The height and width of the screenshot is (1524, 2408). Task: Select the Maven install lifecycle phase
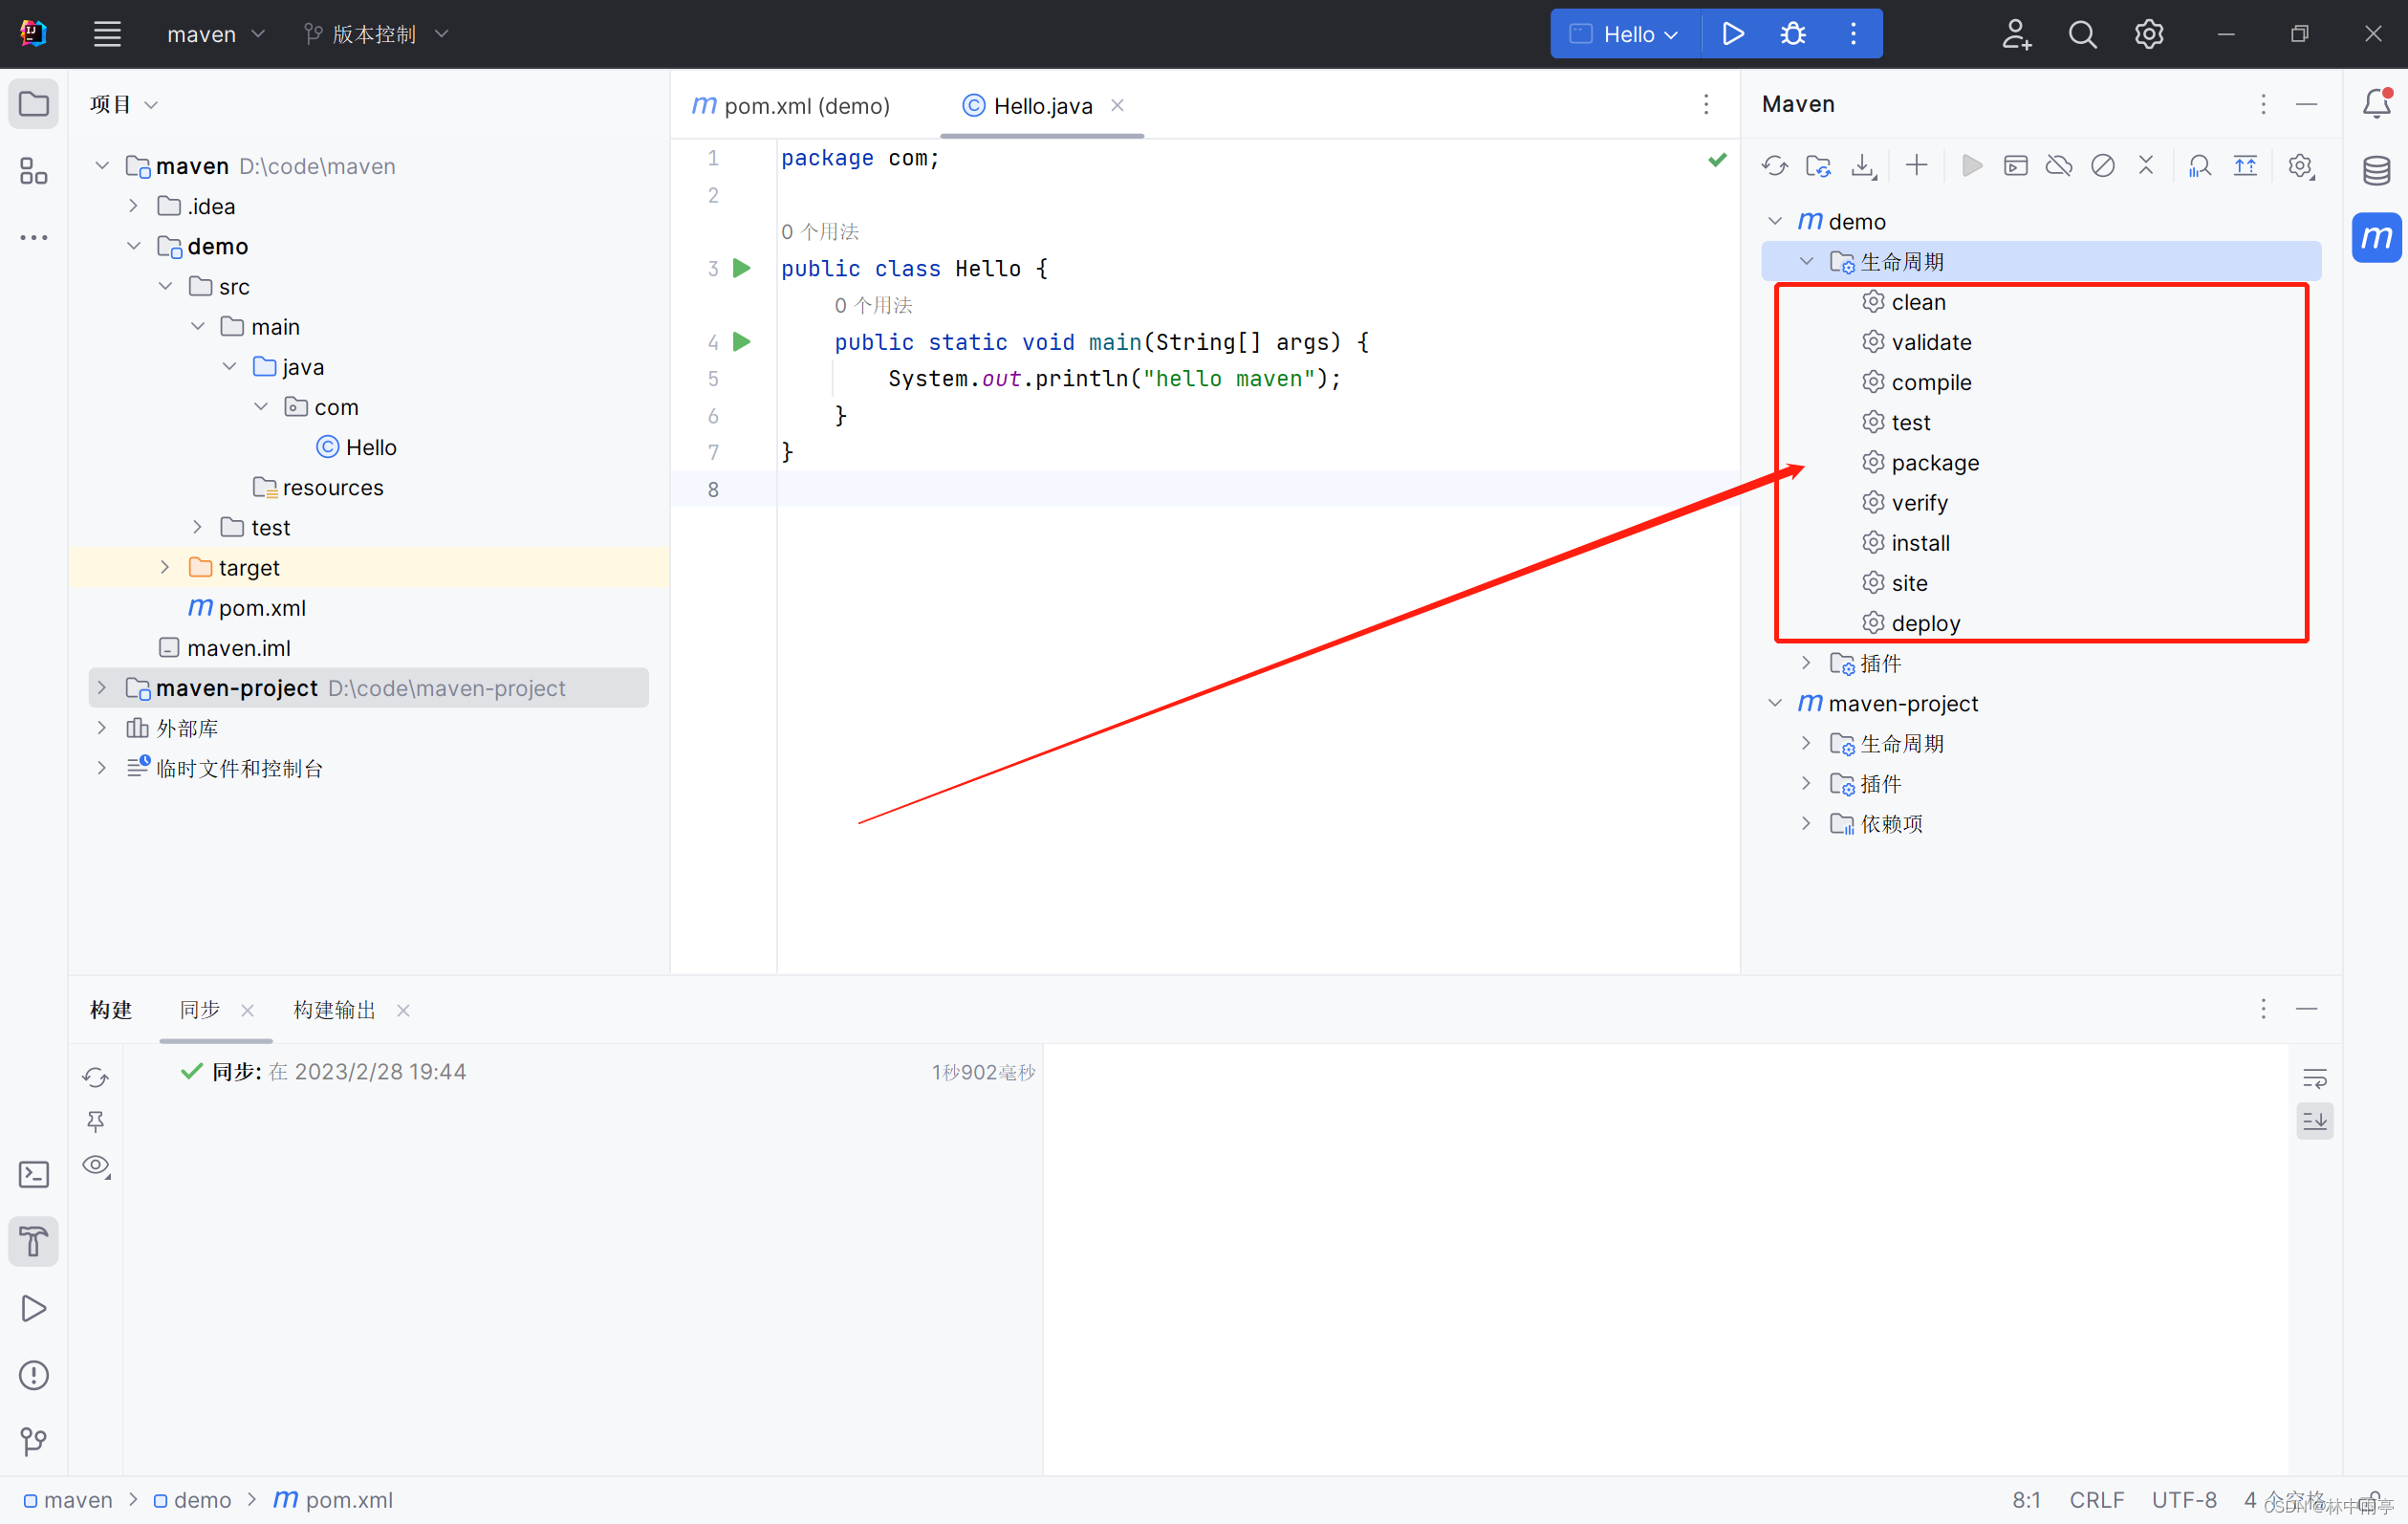tap(1907, 542)
